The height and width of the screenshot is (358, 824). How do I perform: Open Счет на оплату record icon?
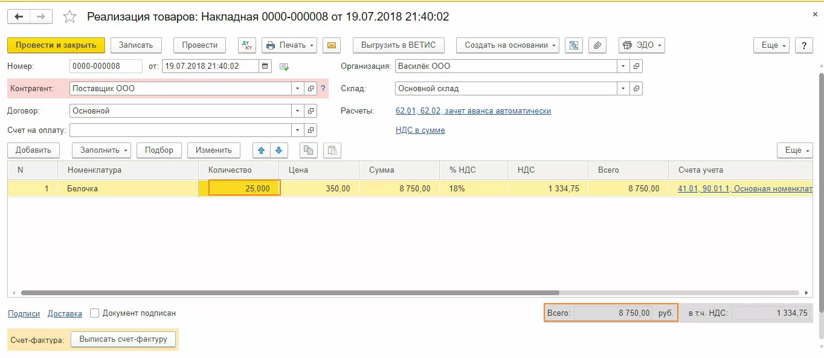[311, 130]
